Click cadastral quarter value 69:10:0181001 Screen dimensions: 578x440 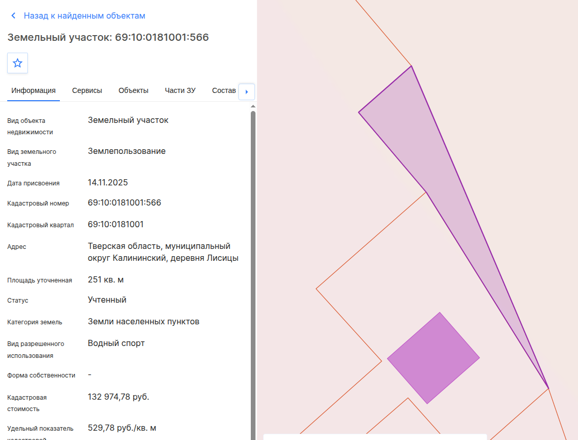click(x=116, y=225)
